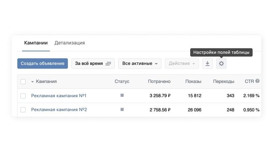Click the CTR help question mark icon
The image size is (273, 152).
257,81
